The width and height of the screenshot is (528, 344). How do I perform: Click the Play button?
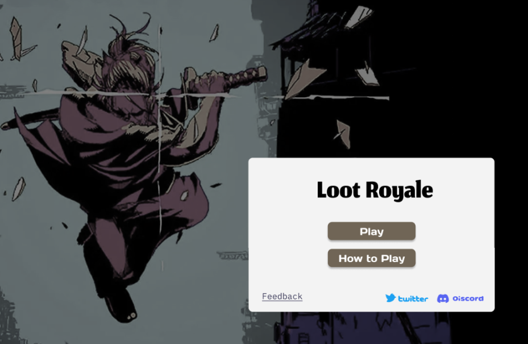point(371,231)
